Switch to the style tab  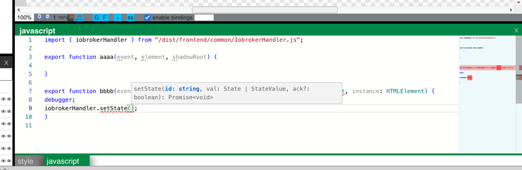coord(25,161)
